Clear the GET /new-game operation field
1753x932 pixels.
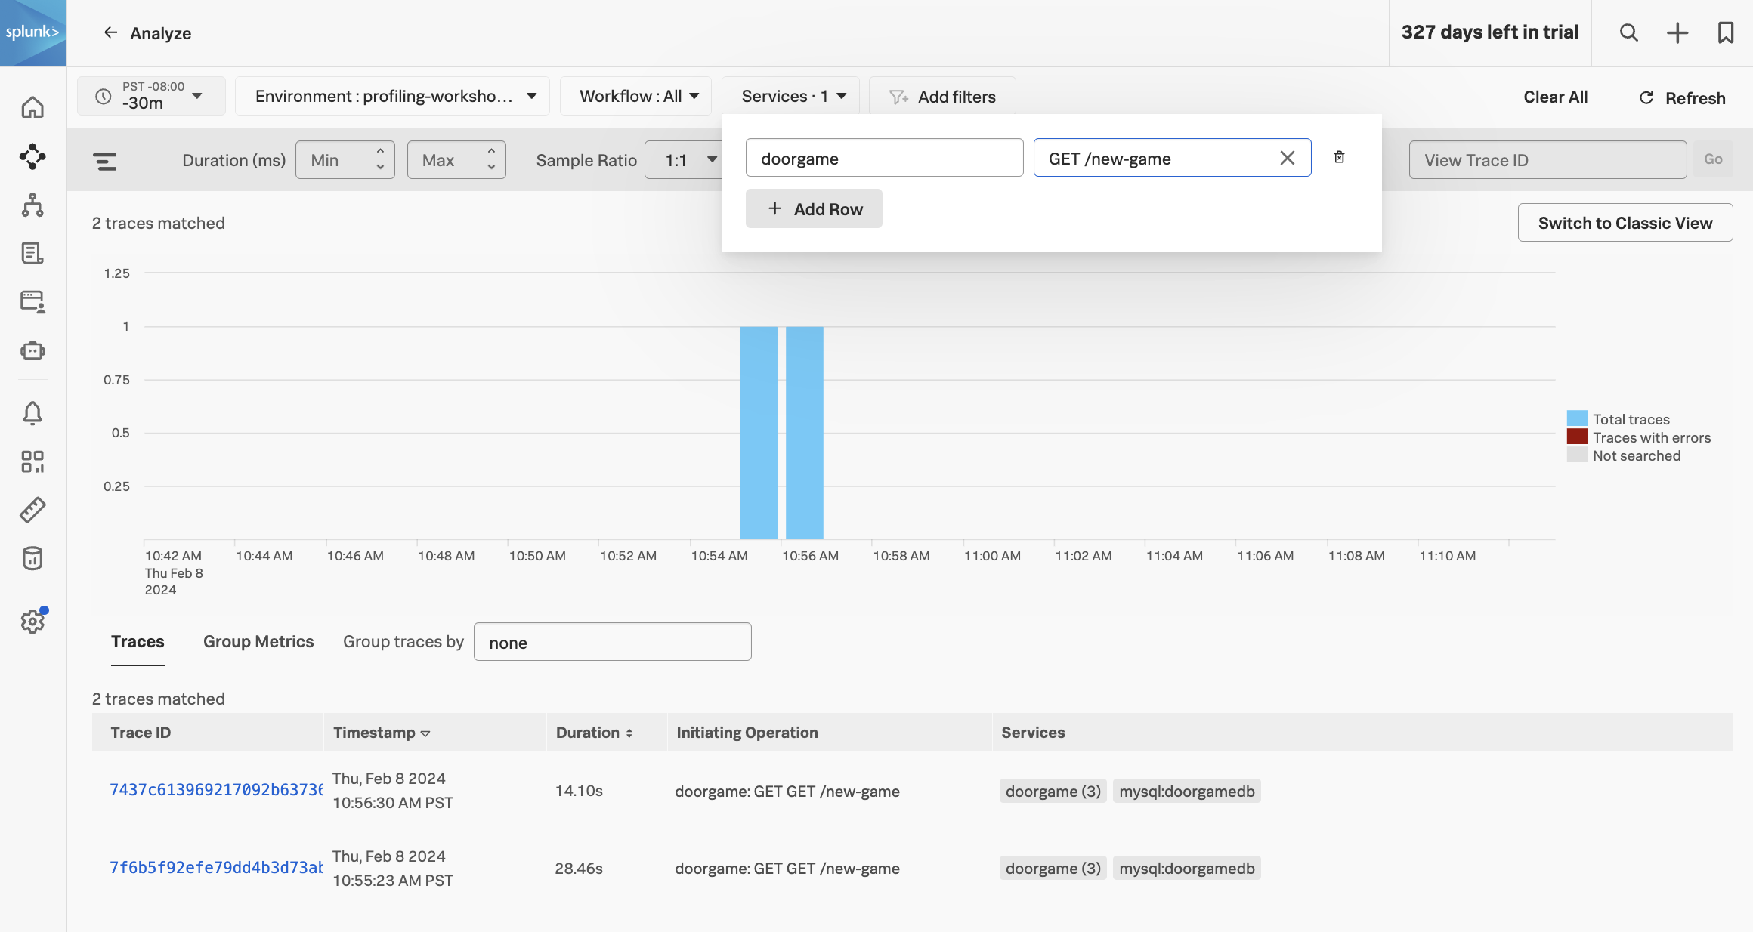pos(1287,158)
